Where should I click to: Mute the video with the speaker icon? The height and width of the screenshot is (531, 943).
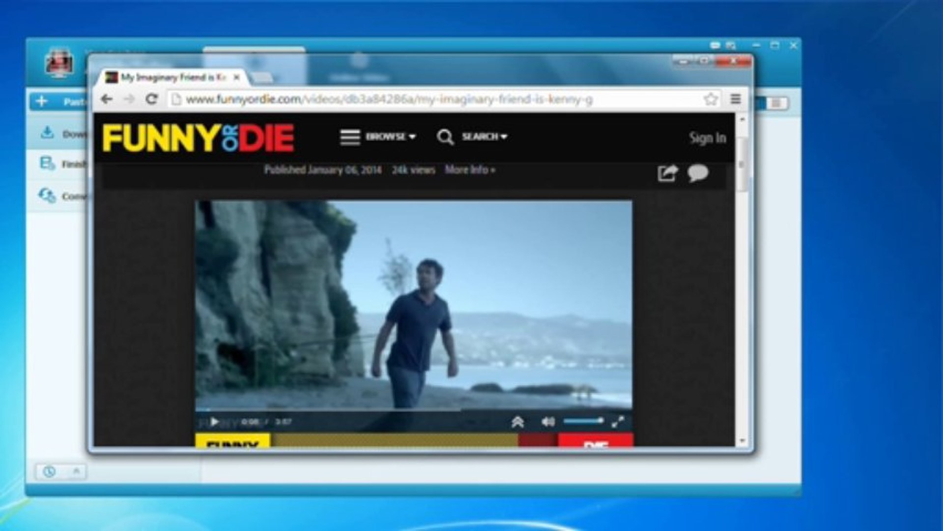548,422
